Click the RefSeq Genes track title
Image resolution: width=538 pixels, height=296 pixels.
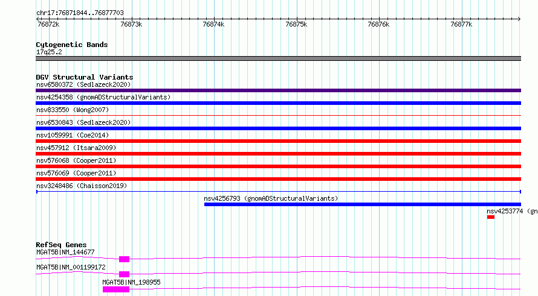coord(61,245)
